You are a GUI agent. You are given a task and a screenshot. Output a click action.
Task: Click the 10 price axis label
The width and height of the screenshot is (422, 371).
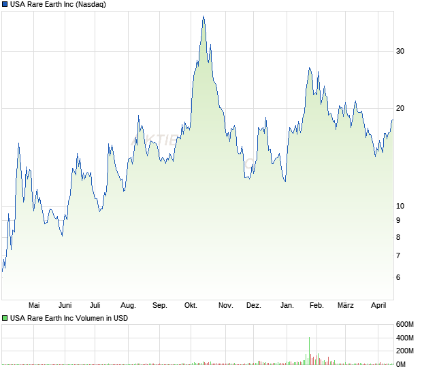(400, 207)
